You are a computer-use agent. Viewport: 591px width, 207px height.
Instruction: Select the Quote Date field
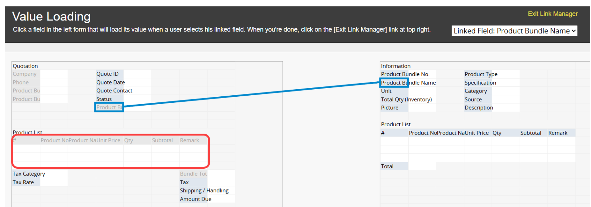click(x=111, y=82)
